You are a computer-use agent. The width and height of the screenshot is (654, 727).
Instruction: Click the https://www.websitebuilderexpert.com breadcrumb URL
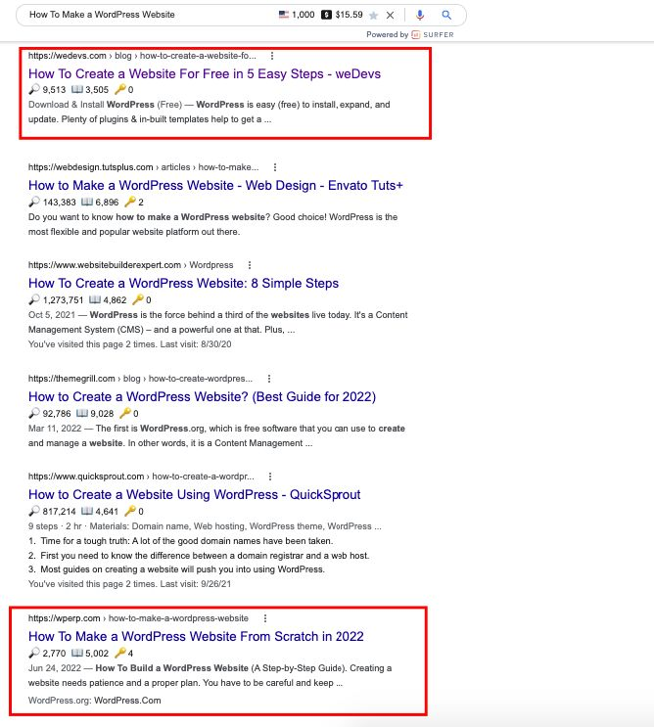(105, 265)
